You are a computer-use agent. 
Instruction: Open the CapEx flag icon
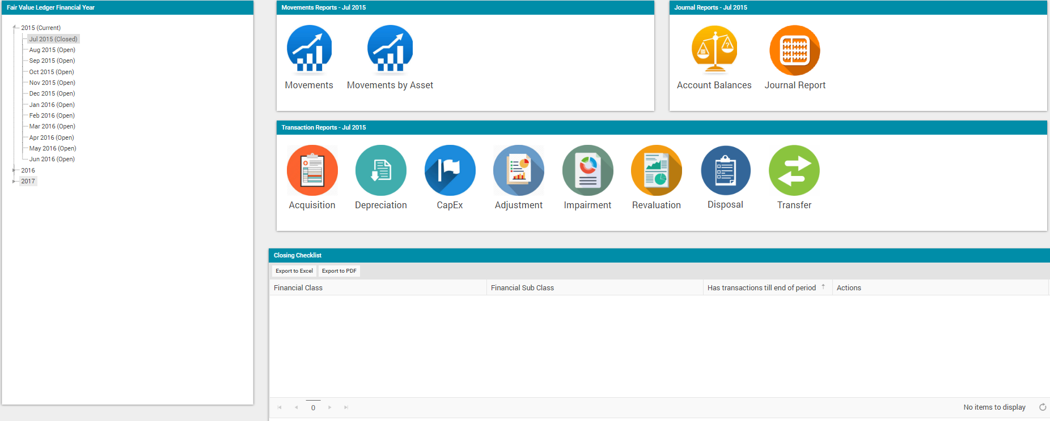tap(450, 170)
